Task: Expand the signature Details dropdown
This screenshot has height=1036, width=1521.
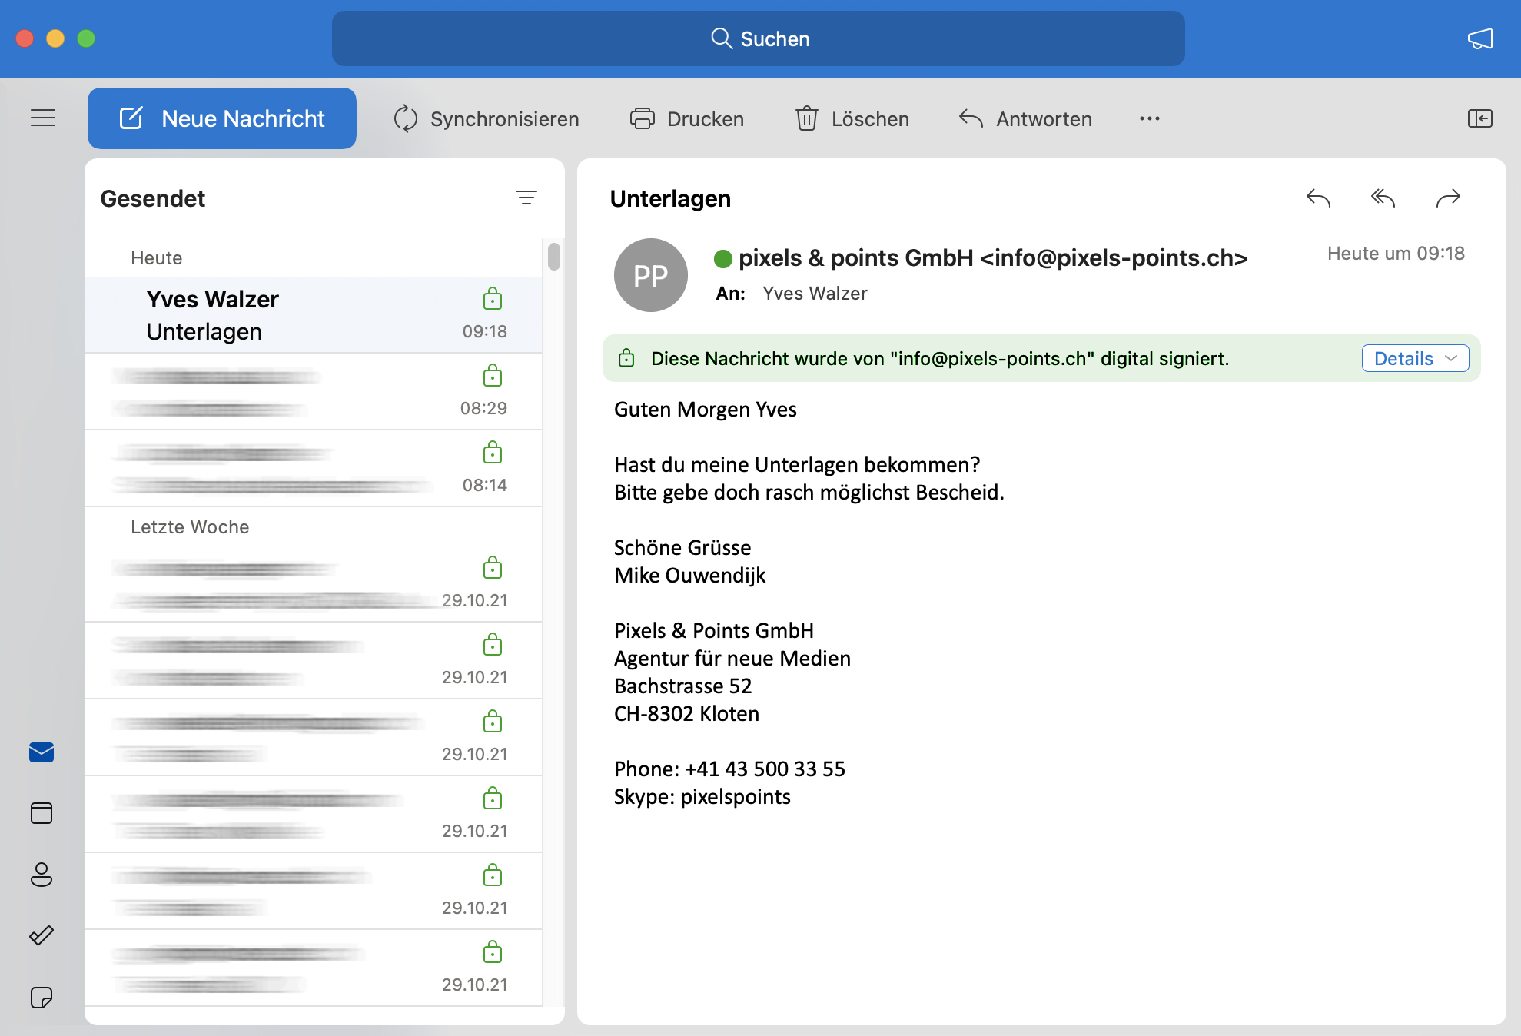Action: click(x=1415, y=358)
